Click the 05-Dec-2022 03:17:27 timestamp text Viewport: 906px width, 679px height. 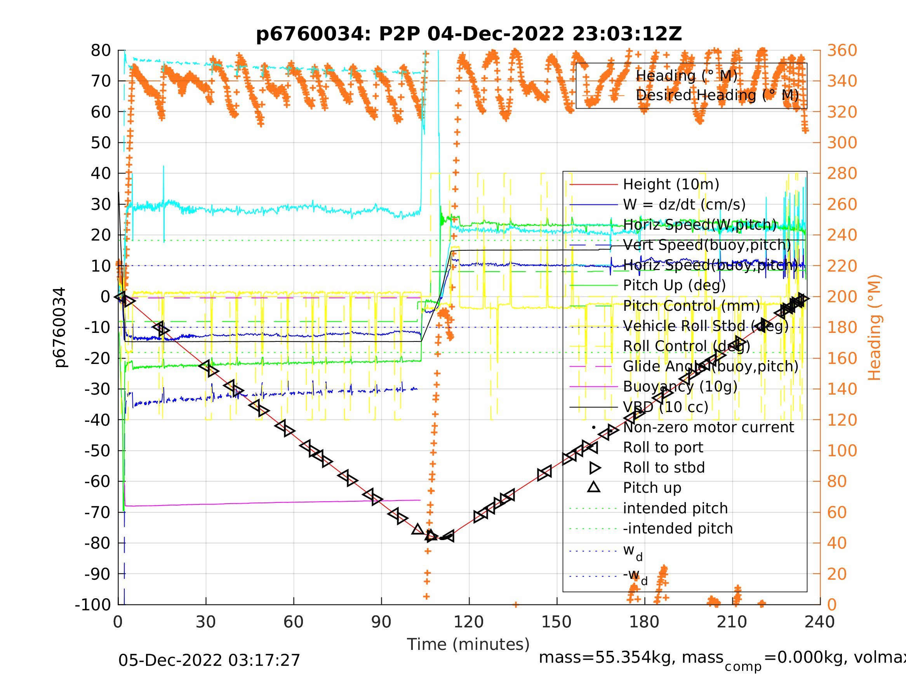pyautogui.click(x=209, y=660)
